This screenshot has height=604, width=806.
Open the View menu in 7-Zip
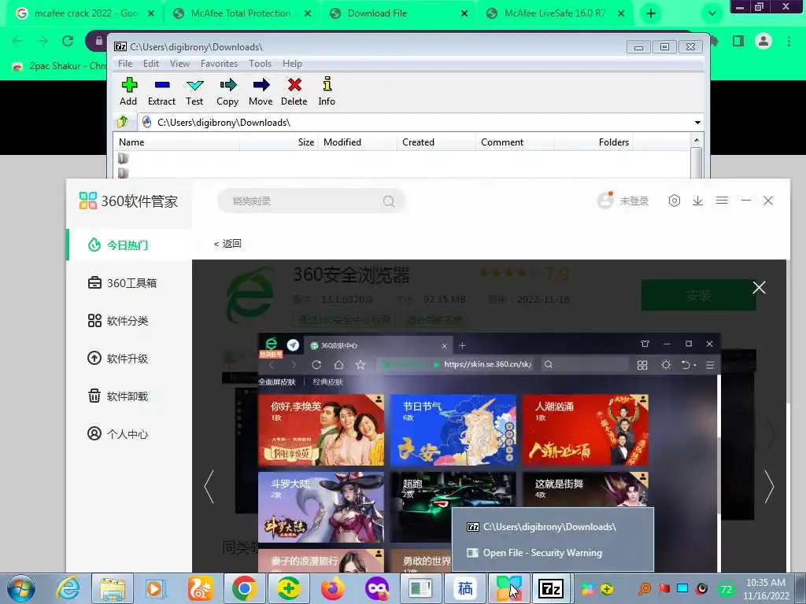point(179,64)
